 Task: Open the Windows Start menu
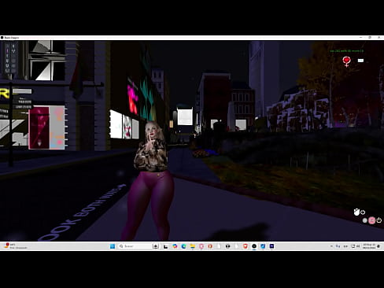[113, 246]
